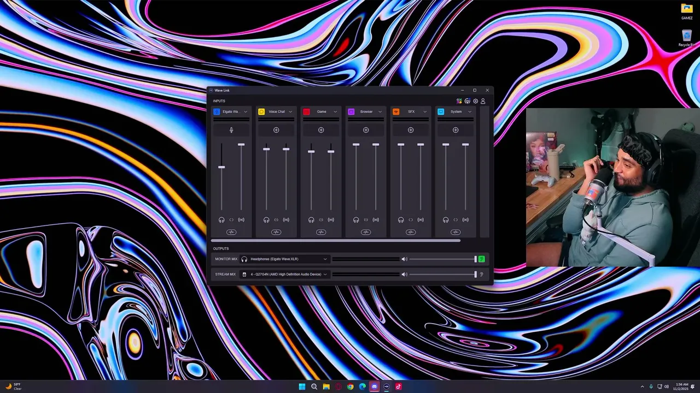700x393 pixels.
Task: Click the Discord-style icon beside settings gear
Action: (468, 101)
